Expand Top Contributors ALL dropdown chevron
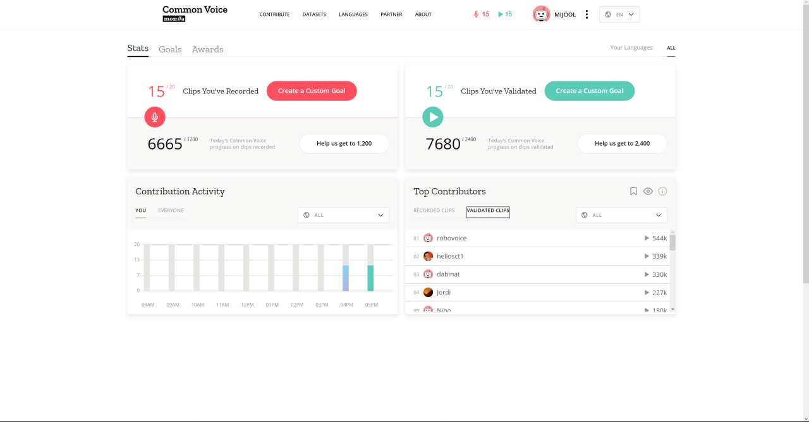The image size is (809, 422). [x=659, y=215]
